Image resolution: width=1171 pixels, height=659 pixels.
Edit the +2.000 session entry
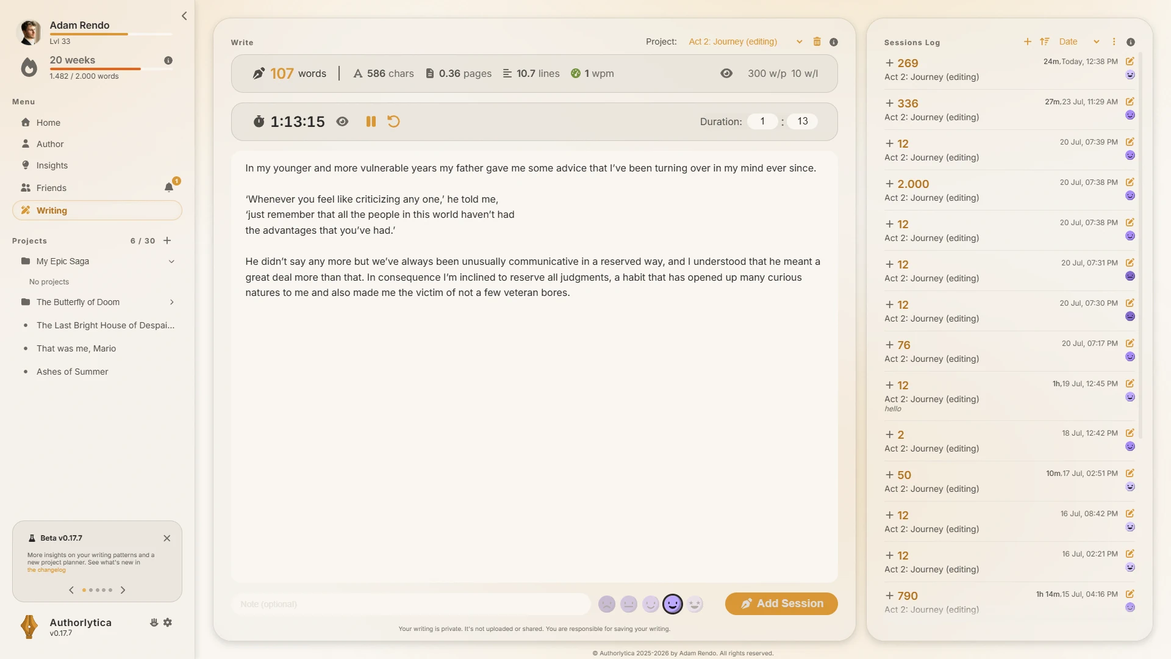[1130, 182]
